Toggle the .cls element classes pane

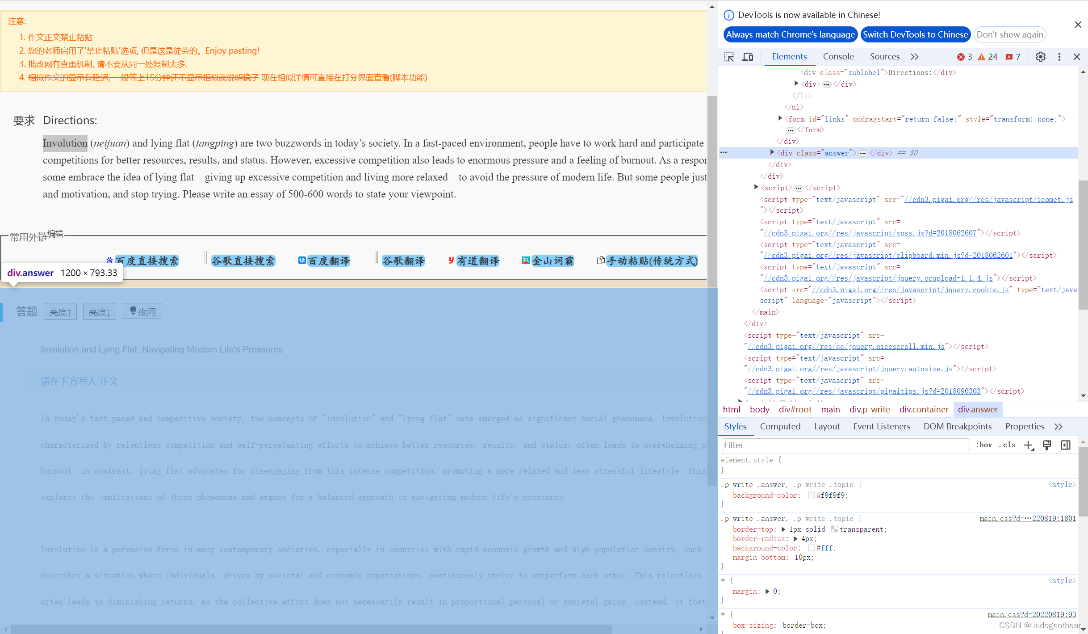(1007, 445)
